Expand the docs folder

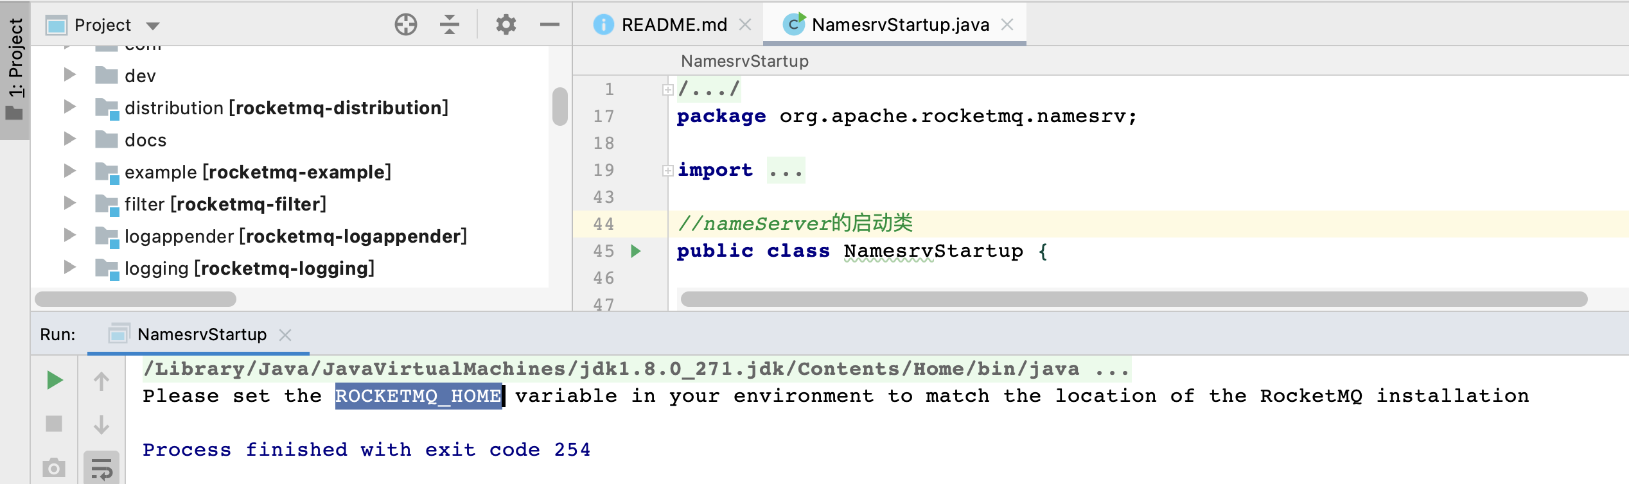coord(70,139)
